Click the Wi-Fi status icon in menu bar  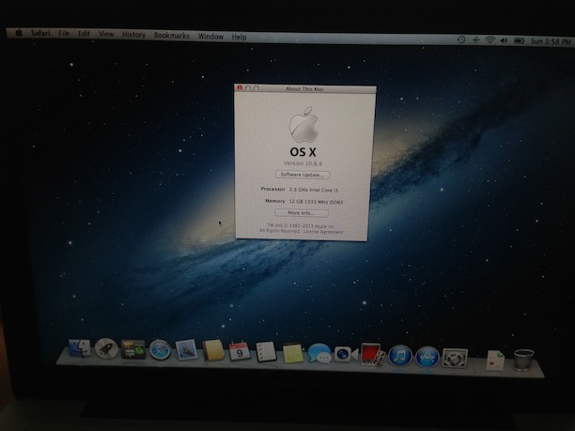pyautogui.click(x=490, y=39)
